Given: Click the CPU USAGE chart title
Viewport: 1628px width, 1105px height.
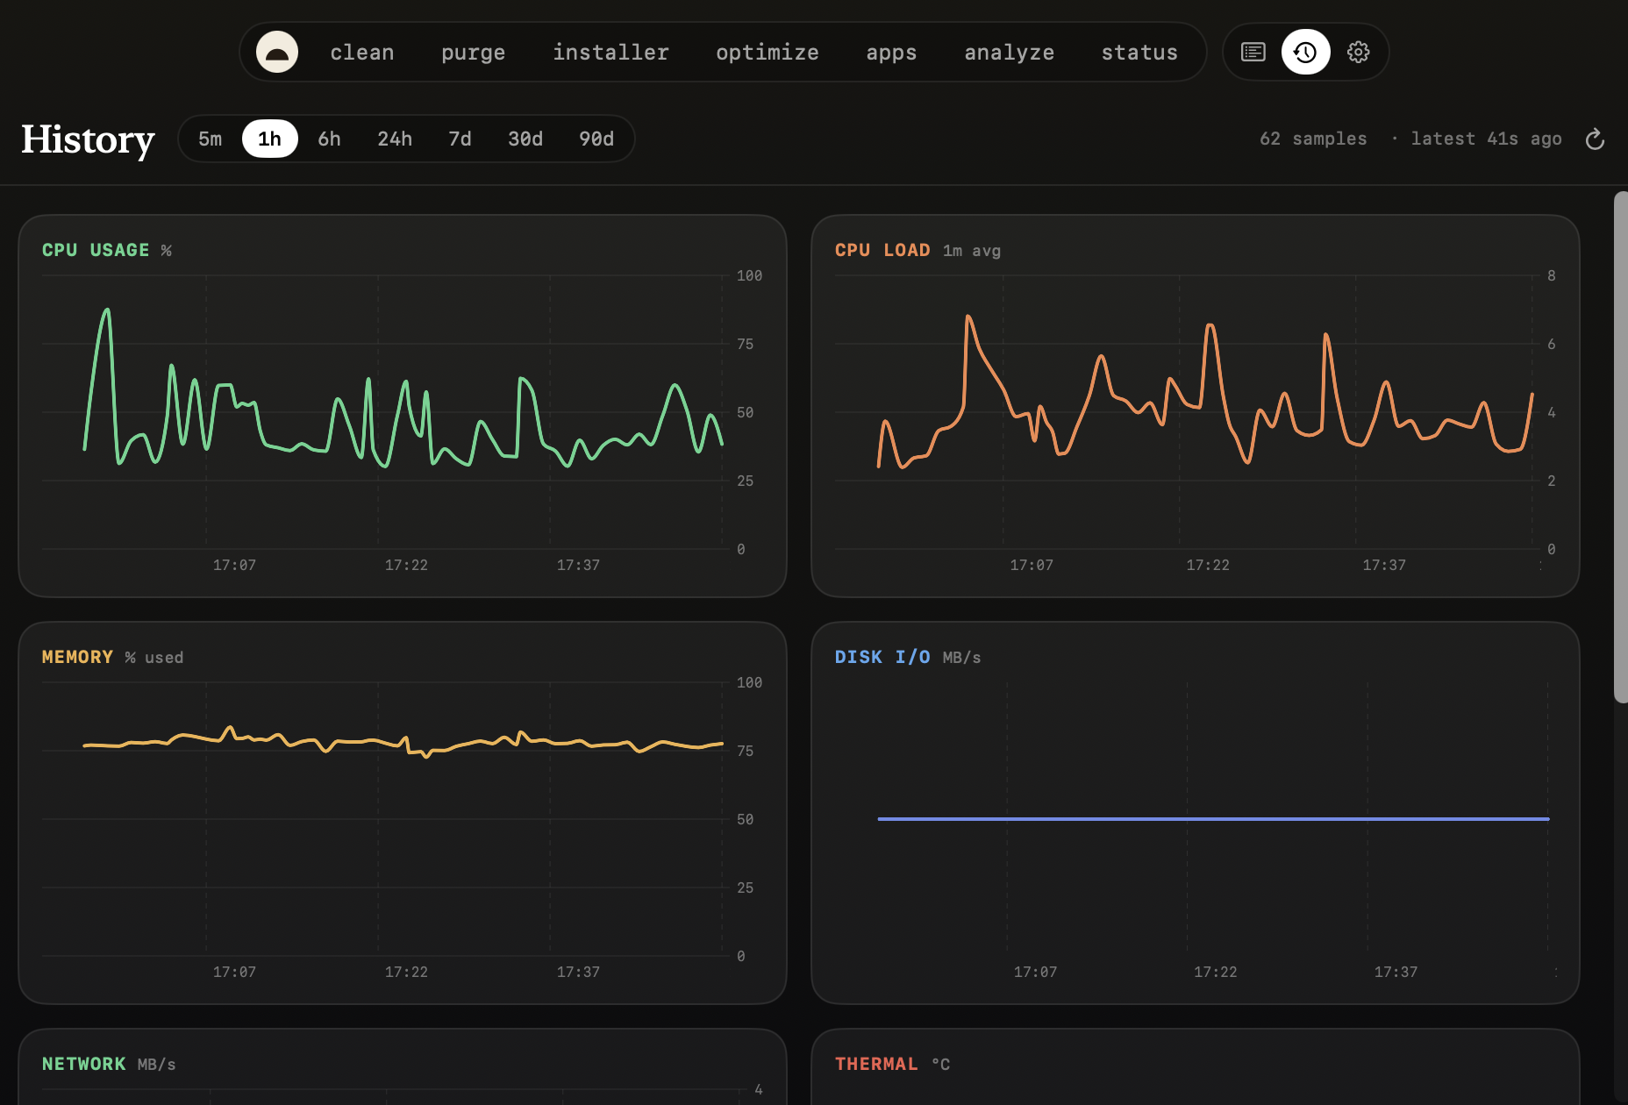Looking at the screenshot, I should (96, 250).
